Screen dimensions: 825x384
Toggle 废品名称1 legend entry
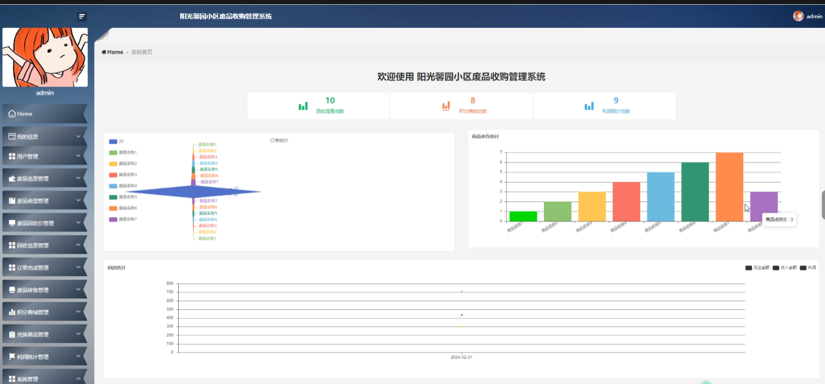tap(123, 152)
